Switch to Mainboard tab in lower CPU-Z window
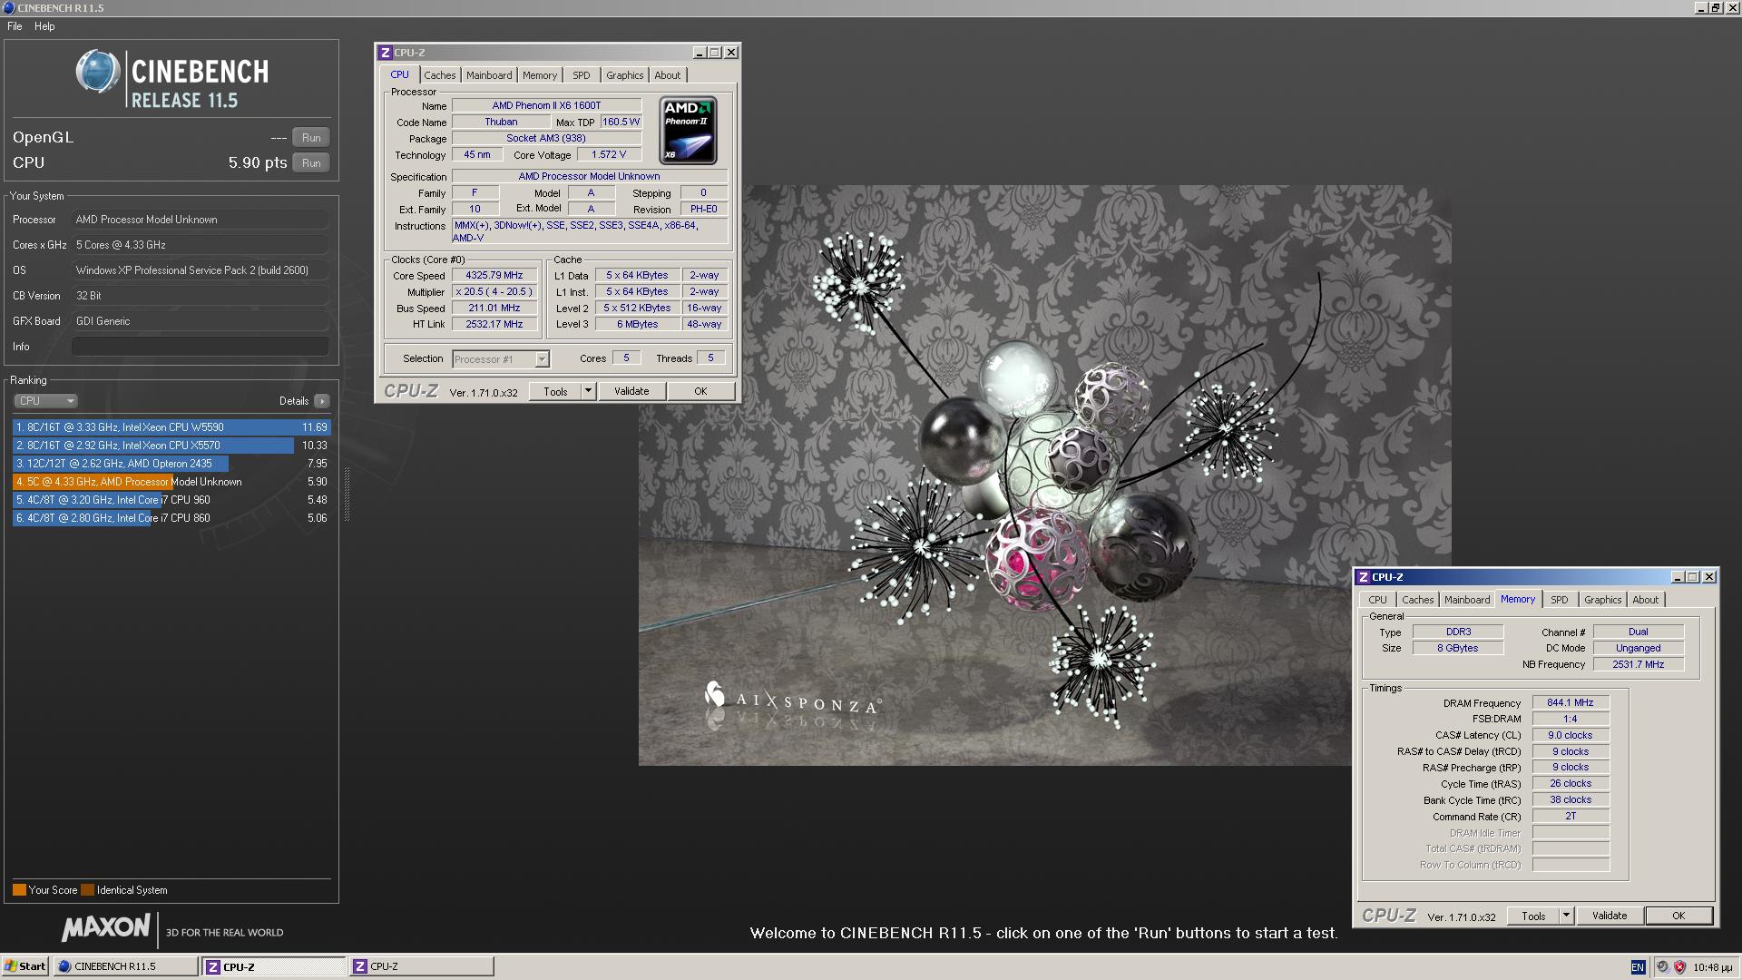Viewport: 1742px width, 980px height. pos(1467,600)
